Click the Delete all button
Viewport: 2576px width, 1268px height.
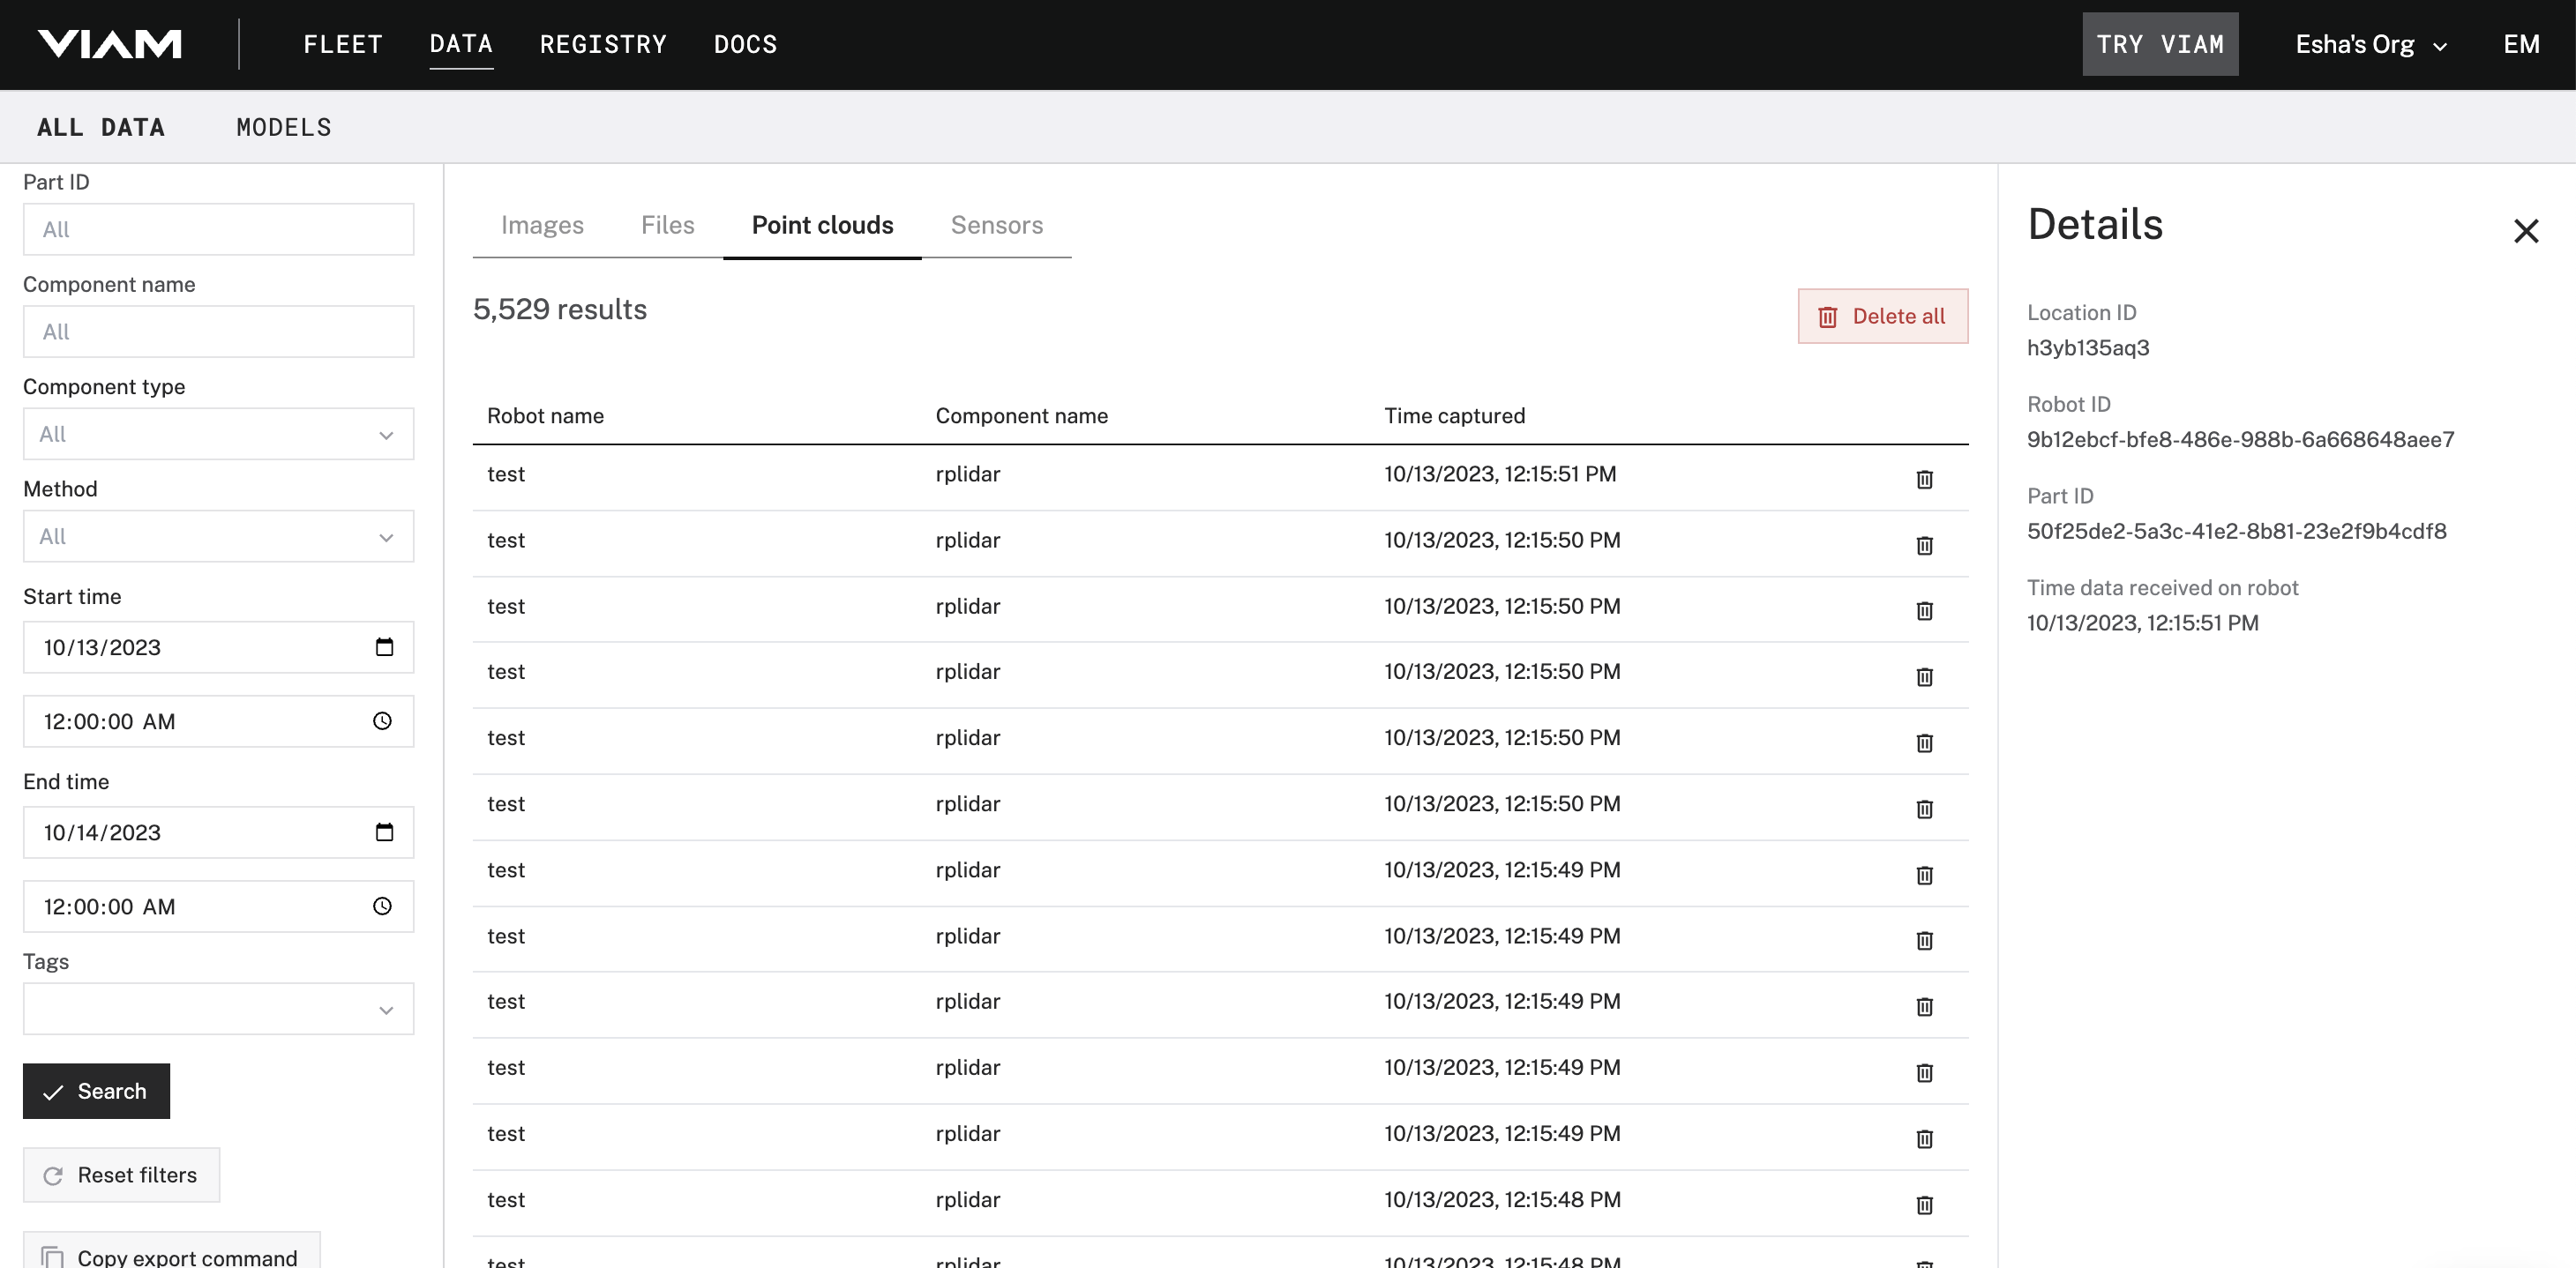pyautogui.click(x=1882, y=317)
